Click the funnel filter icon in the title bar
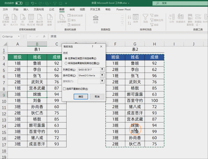The image size is (208, 159). pyautogui.click(x=55, y=3)
